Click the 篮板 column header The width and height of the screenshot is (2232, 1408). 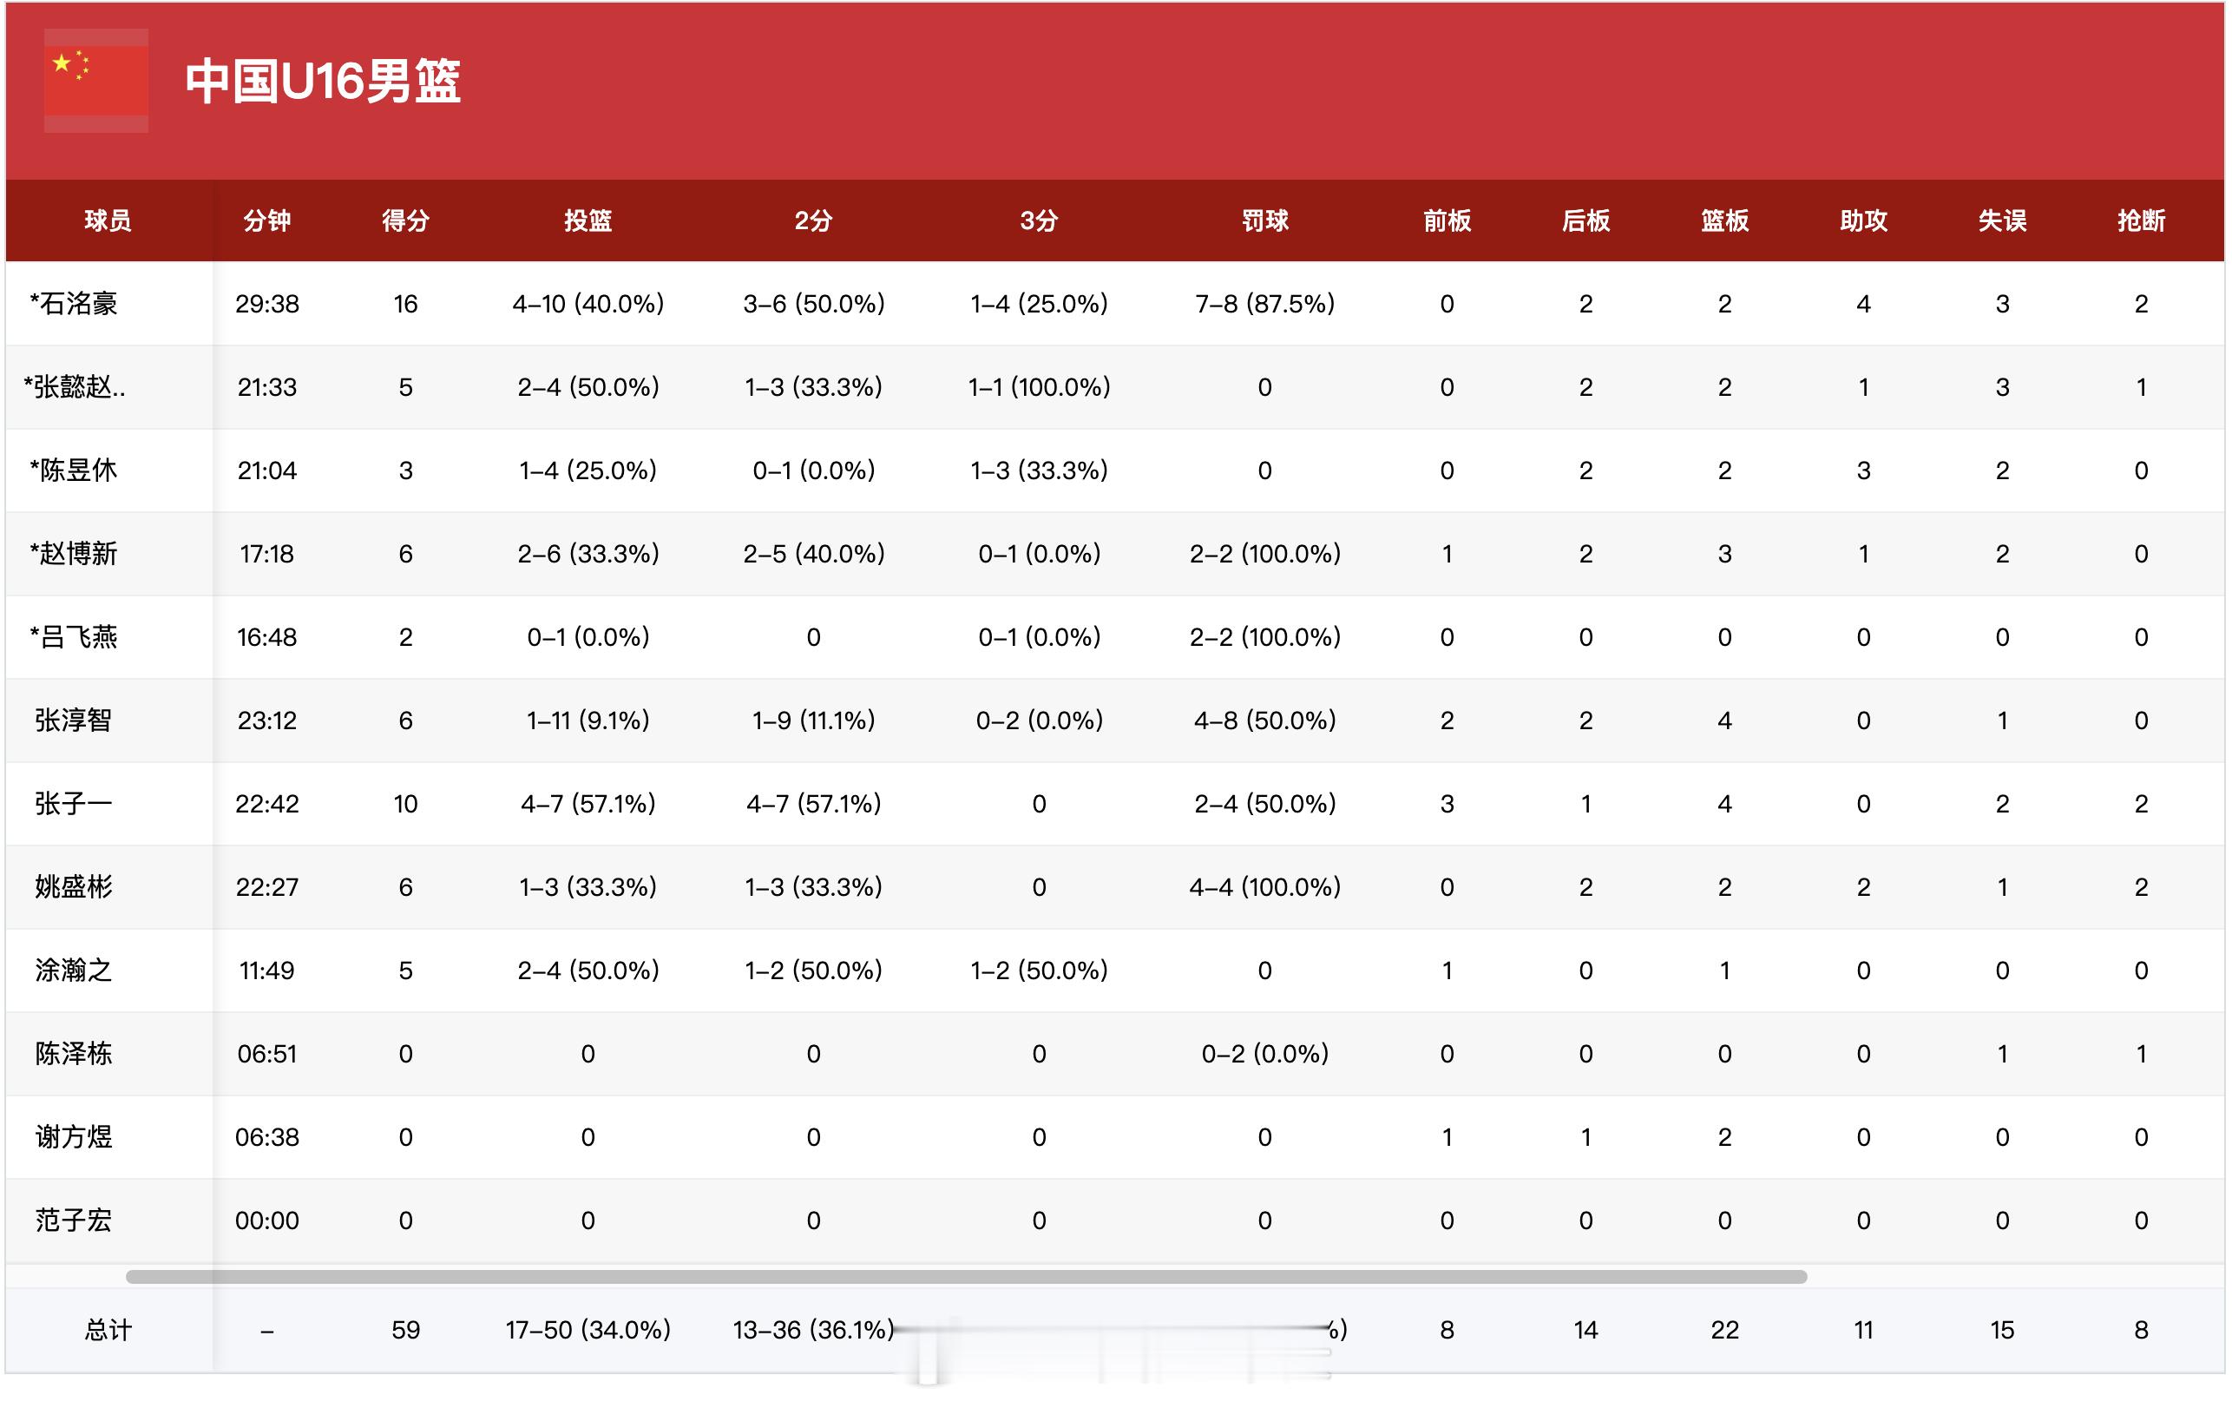click(1725, 220)
